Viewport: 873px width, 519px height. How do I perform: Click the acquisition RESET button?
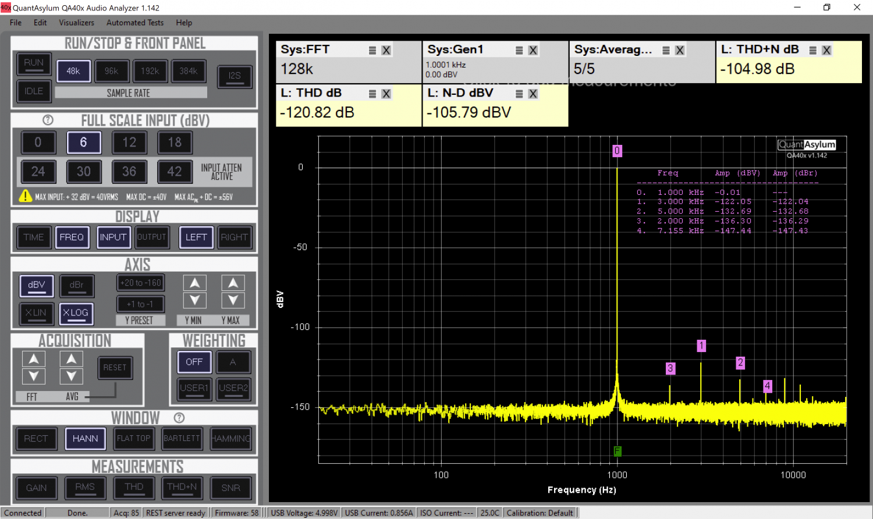tap(115, 368)
